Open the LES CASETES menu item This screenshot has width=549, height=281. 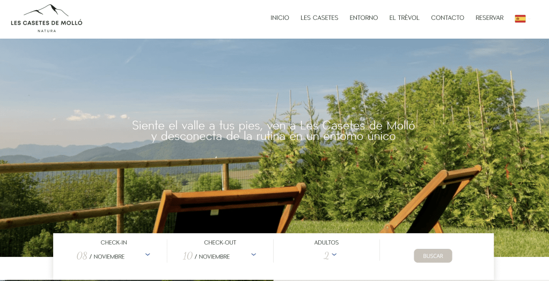[x=319, y=18]
